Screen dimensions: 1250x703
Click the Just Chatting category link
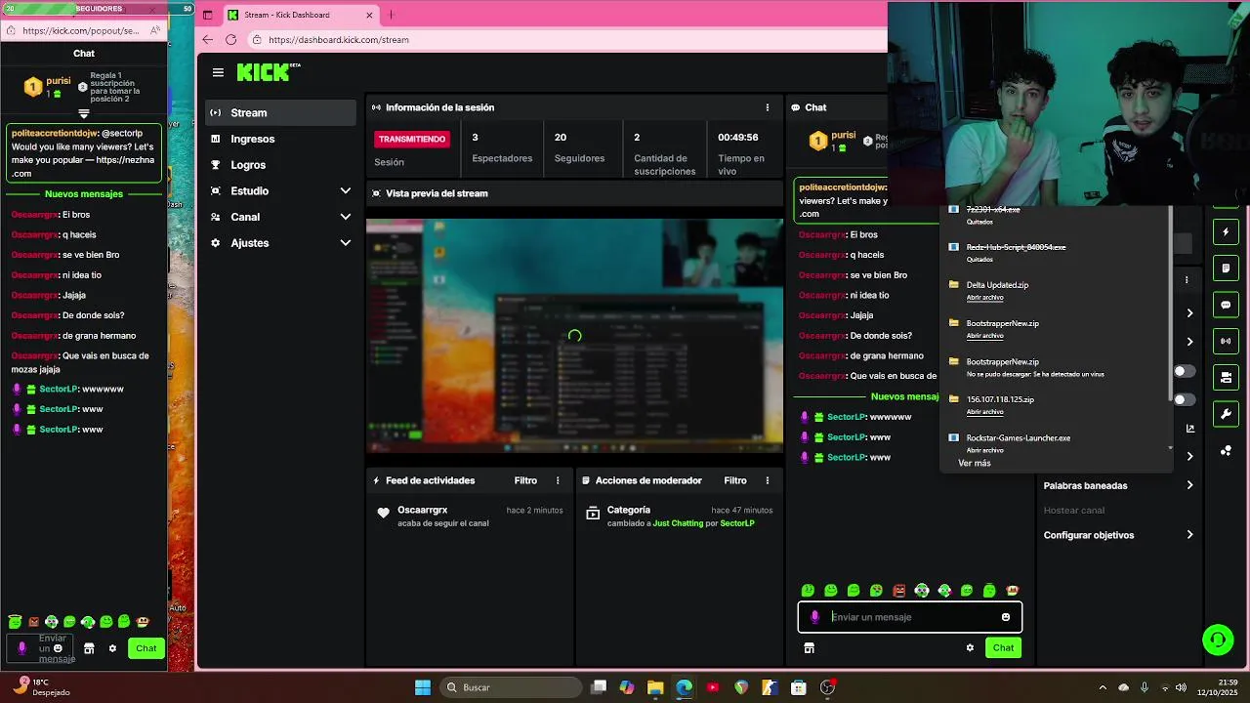[x=677, y=523]
